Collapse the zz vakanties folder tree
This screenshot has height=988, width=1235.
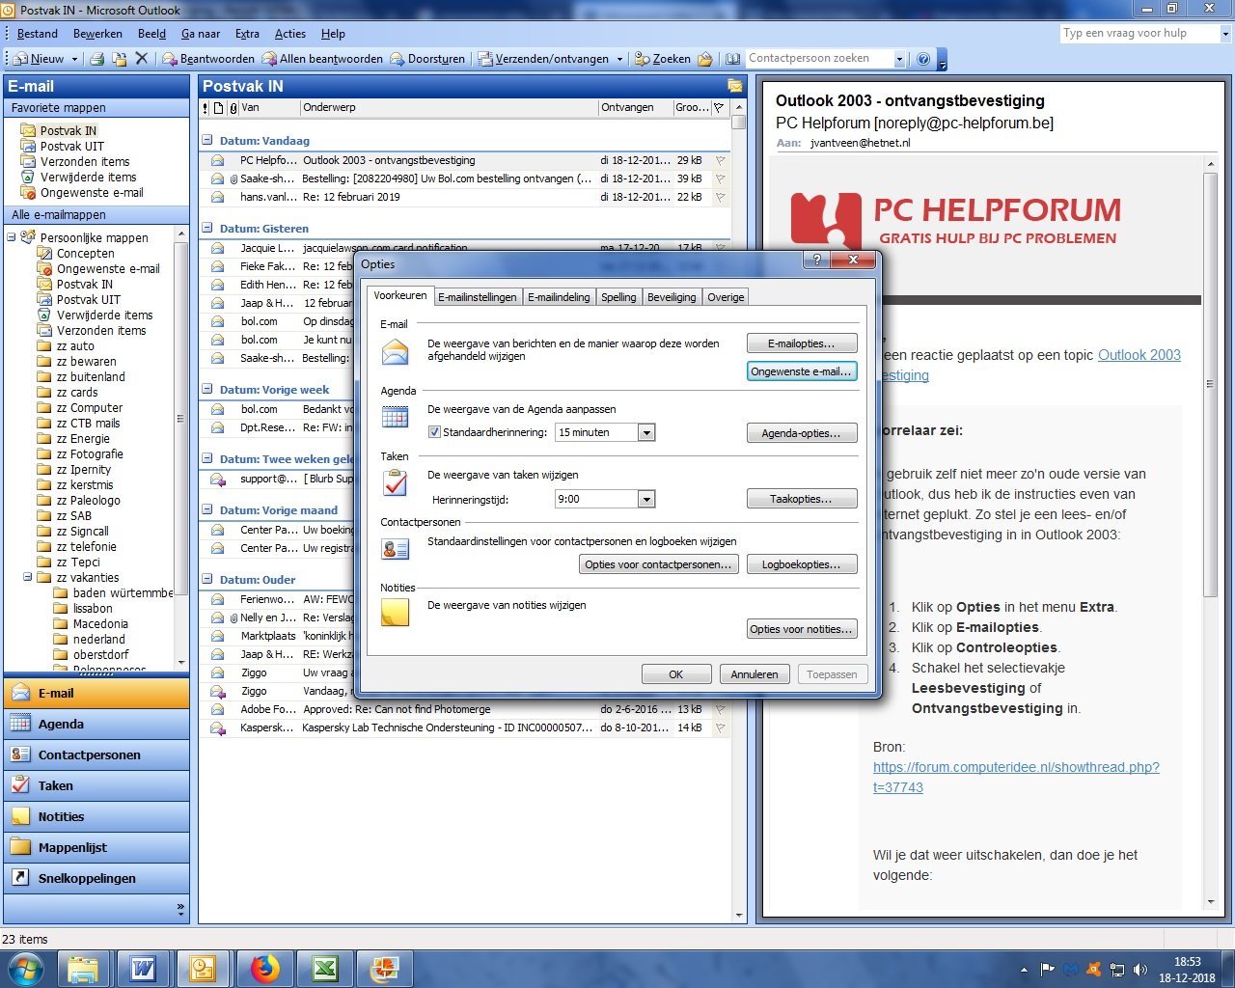(27, 577)
